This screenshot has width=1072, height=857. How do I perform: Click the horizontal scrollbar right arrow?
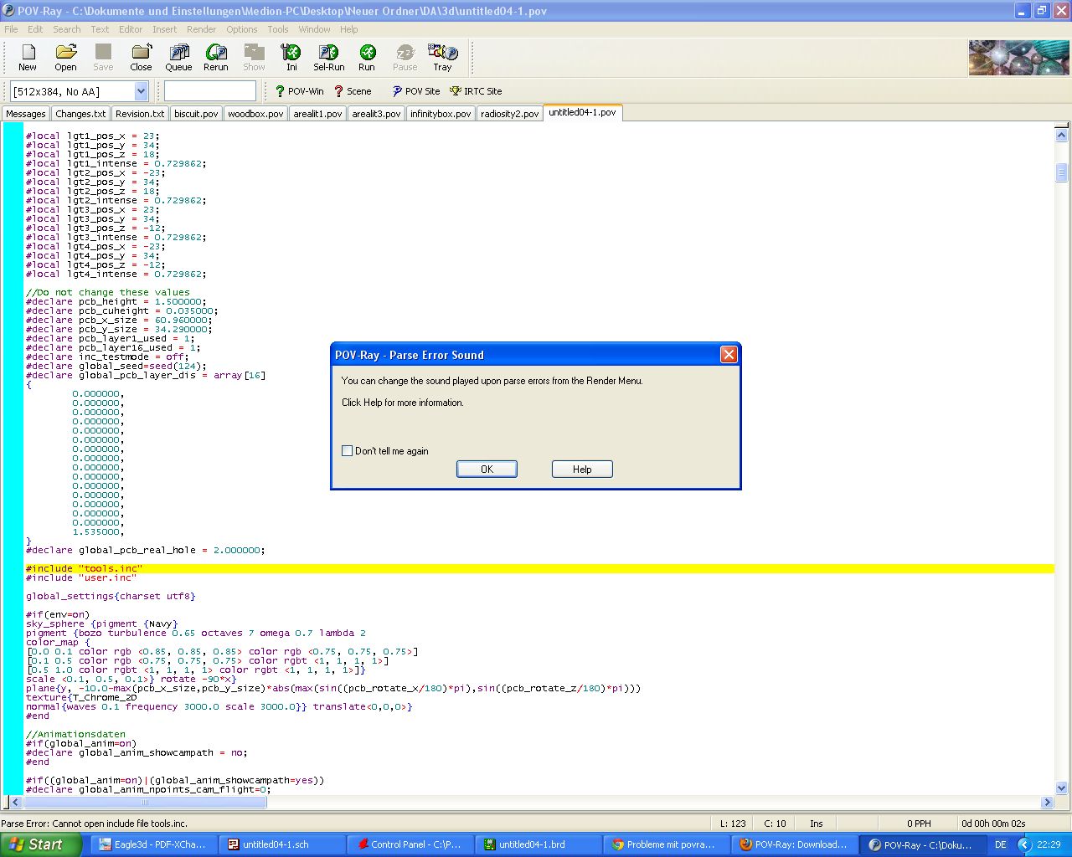pos(1047,802)
